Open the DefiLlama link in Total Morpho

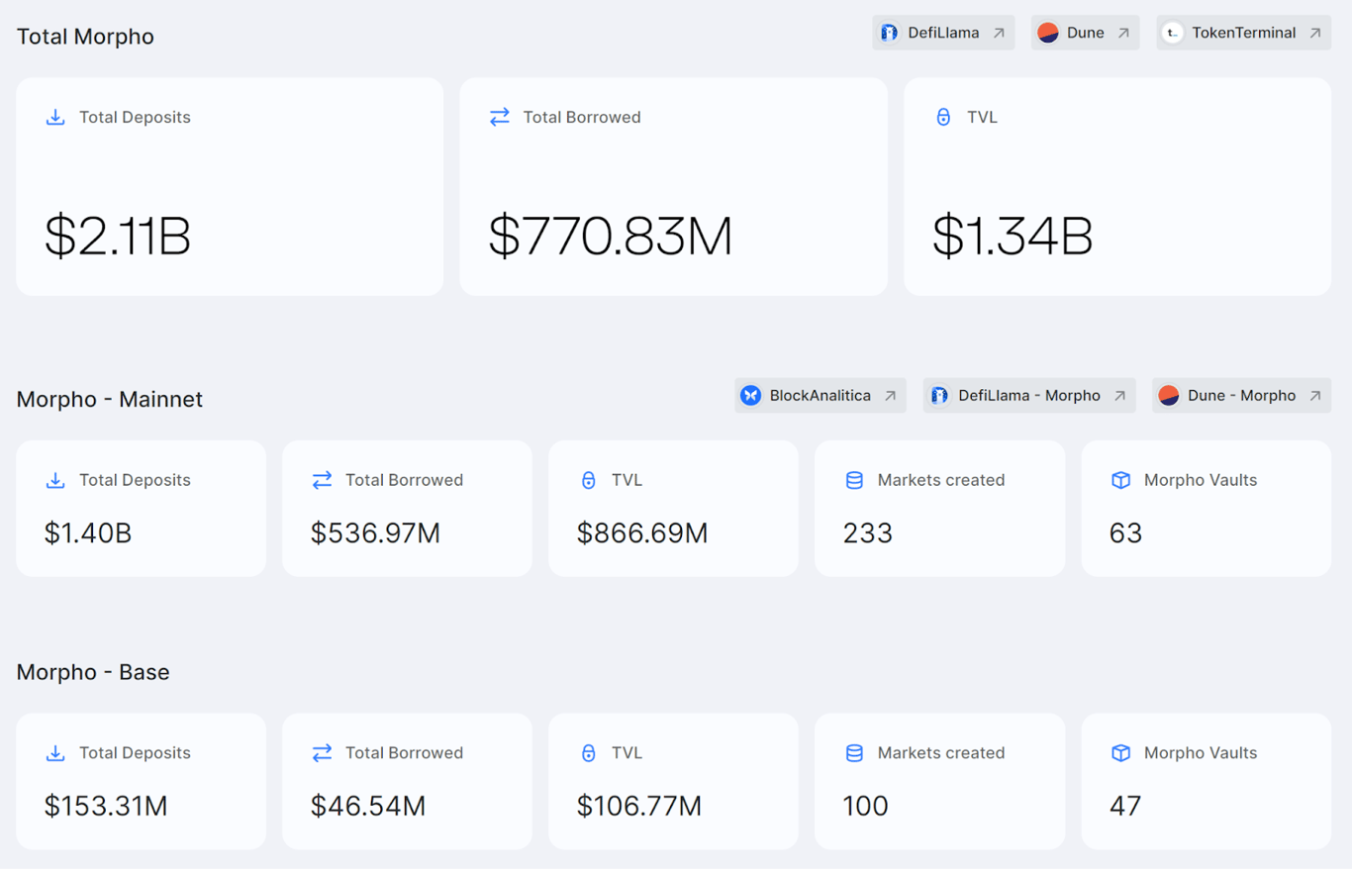(942, 33)
